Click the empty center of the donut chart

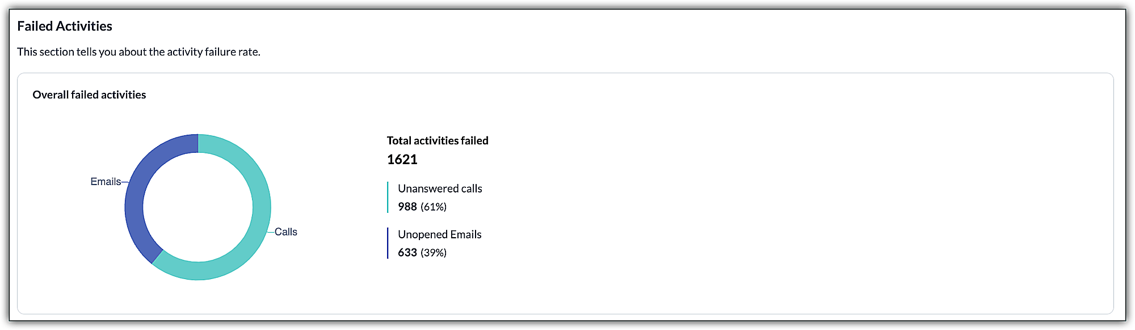[197, 207]
